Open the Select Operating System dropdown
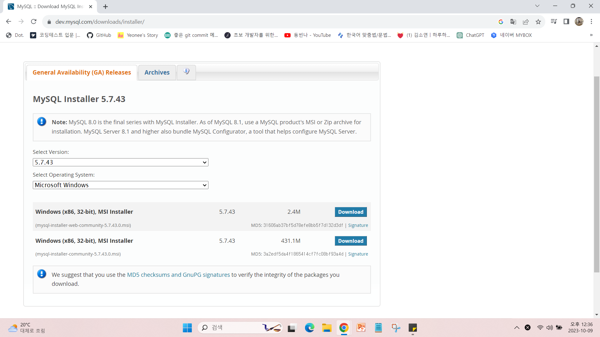The image size is (600, 337). (120, 185)
